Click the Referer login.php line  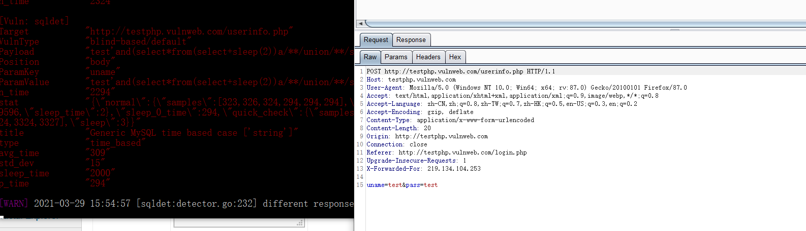pyautogui.click(x=447, y=152)
